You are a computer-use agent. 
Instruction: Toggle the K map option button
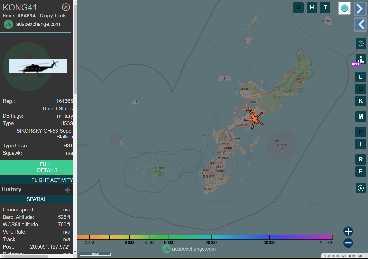(361, 101)
